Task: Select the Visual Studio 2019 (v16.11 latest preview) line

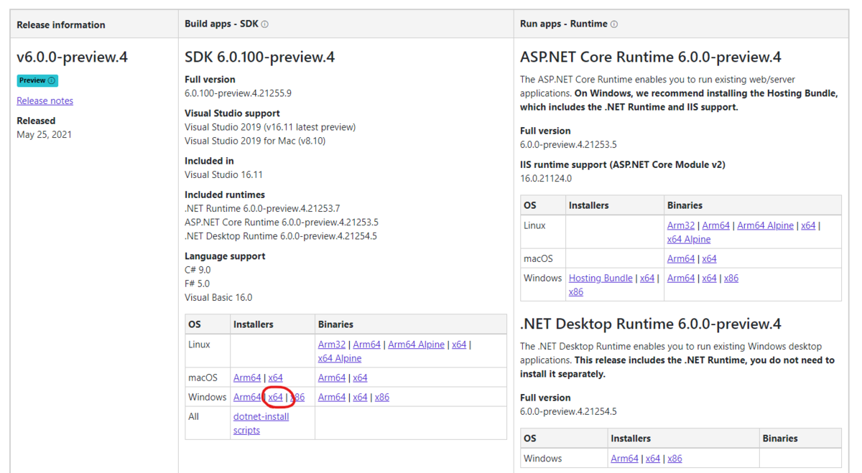Action: click(270, 127)
